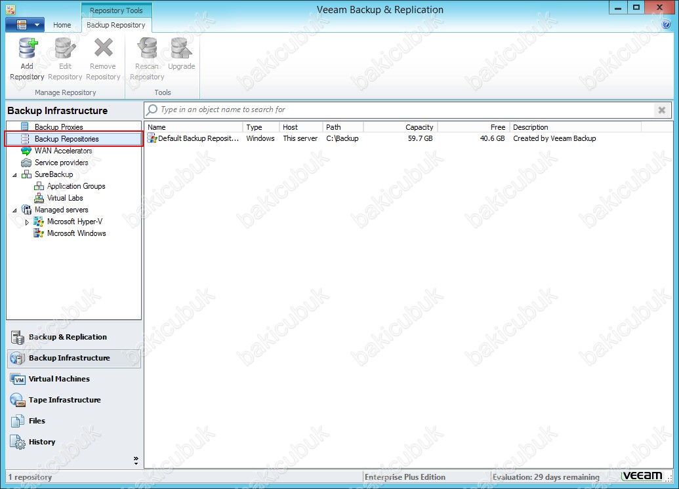Click the 59.7 GB capacity value

(x=420, y=138)
